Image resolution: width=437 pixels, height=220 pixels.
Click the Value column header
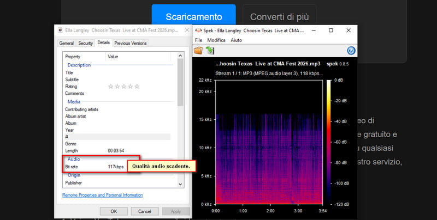138,57
